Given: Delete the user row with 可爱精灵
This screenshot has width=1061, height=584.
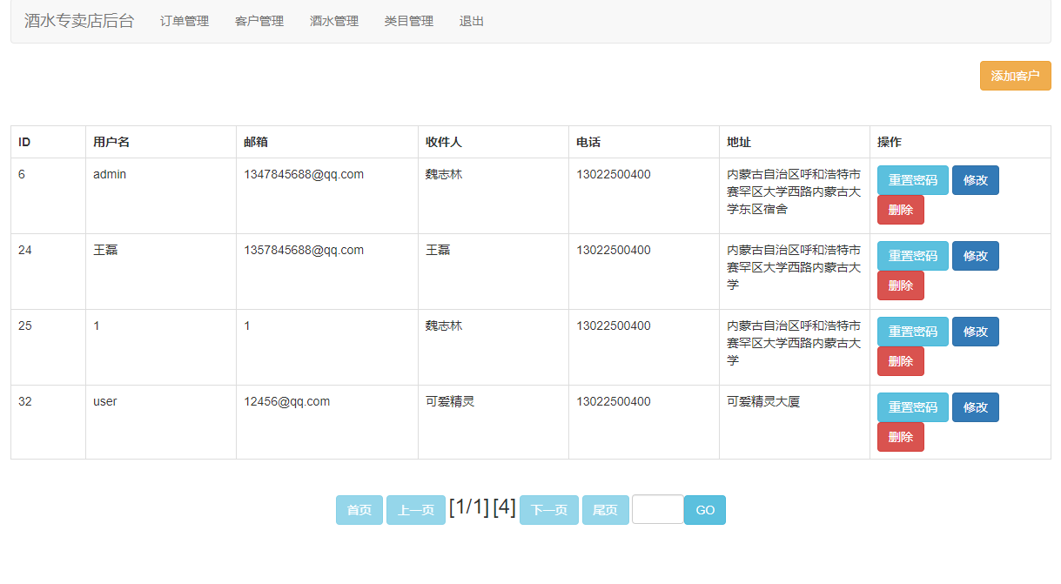Looking at the screenshot, I should click(900, 437).
